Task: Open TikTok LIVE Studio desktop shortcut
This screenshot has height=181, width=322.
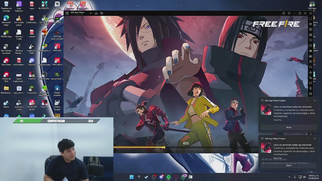Action: [x=32, y=105]
